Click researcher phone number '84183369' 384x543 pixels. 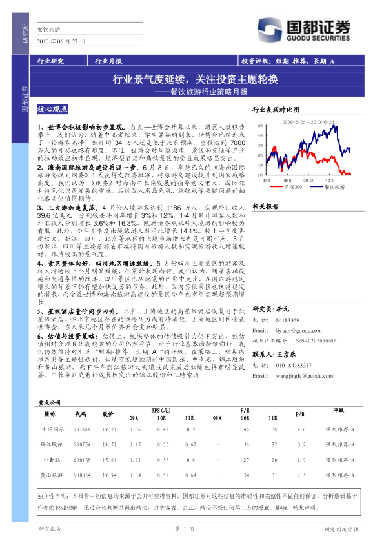click(x=288, y=320)
